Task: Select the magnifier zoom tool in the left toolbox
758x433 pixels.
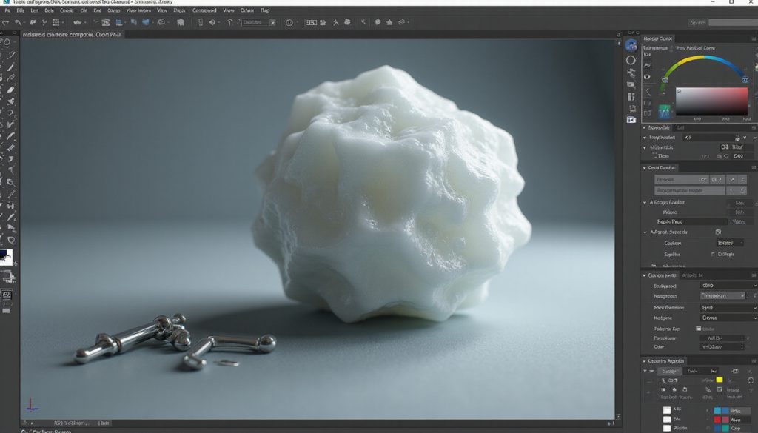Action: (x=11, y=183)
